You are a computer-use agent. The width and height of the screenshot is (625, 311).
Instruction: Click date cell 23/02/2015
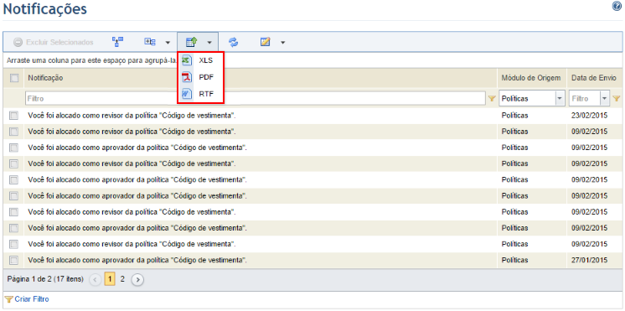[589, 116]
